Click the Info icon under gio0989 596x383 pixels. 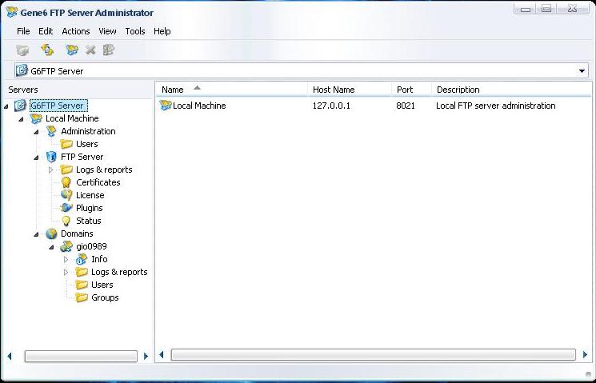pos(82,259)
